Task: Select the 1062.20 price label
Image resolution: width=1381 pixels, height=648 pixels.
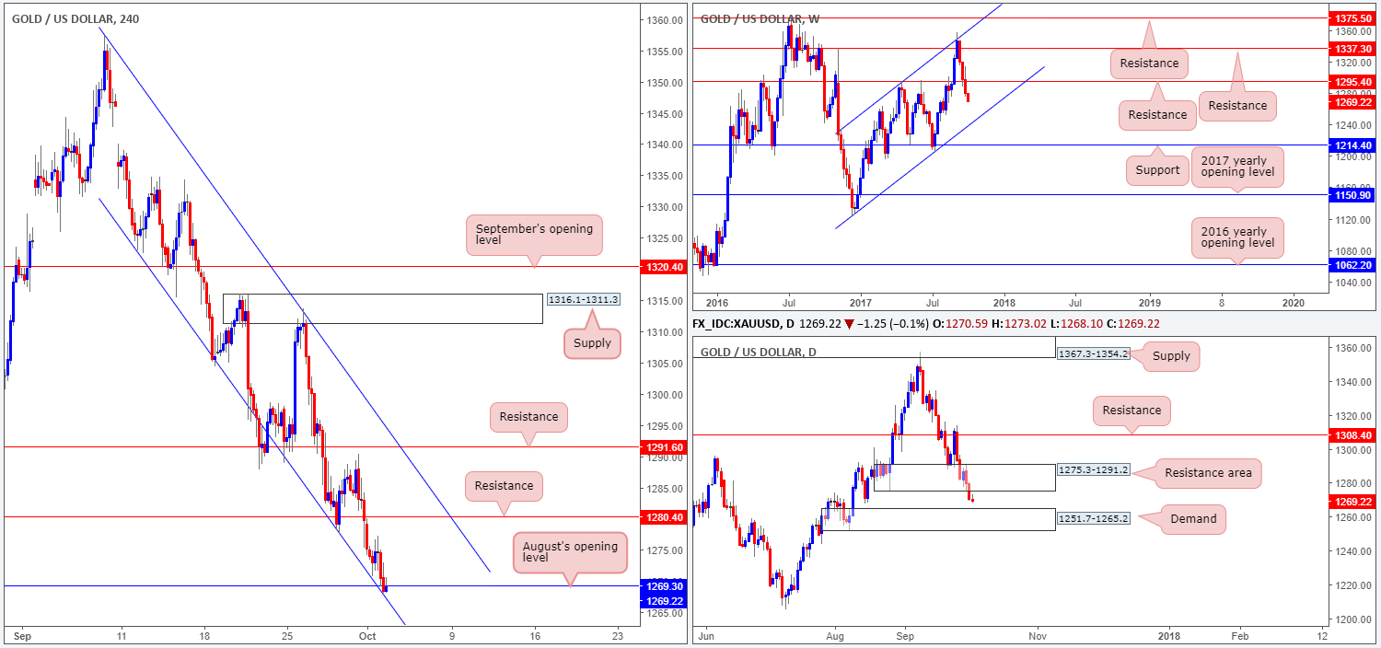Action: tap(1353, 265)
